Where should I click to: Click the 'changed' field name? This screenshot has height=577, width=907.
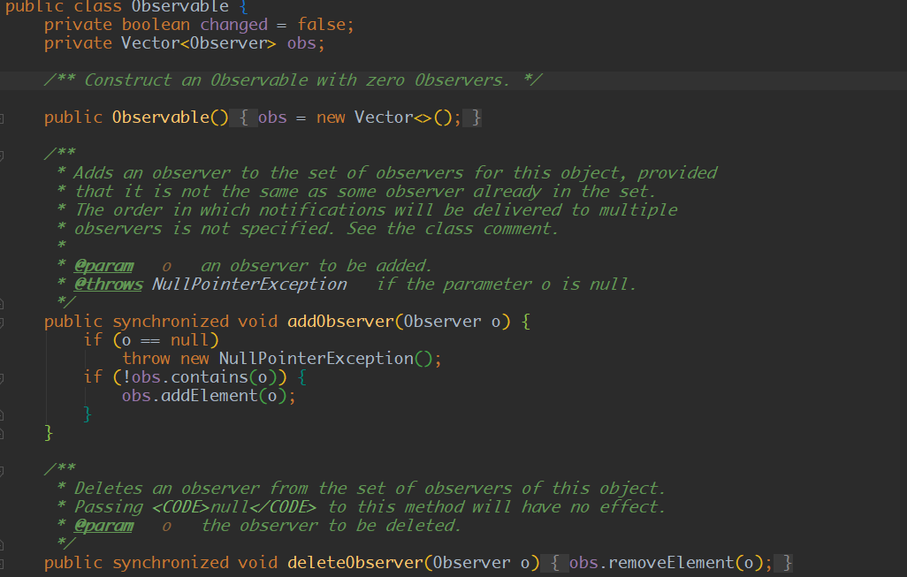tap(233, 25)
